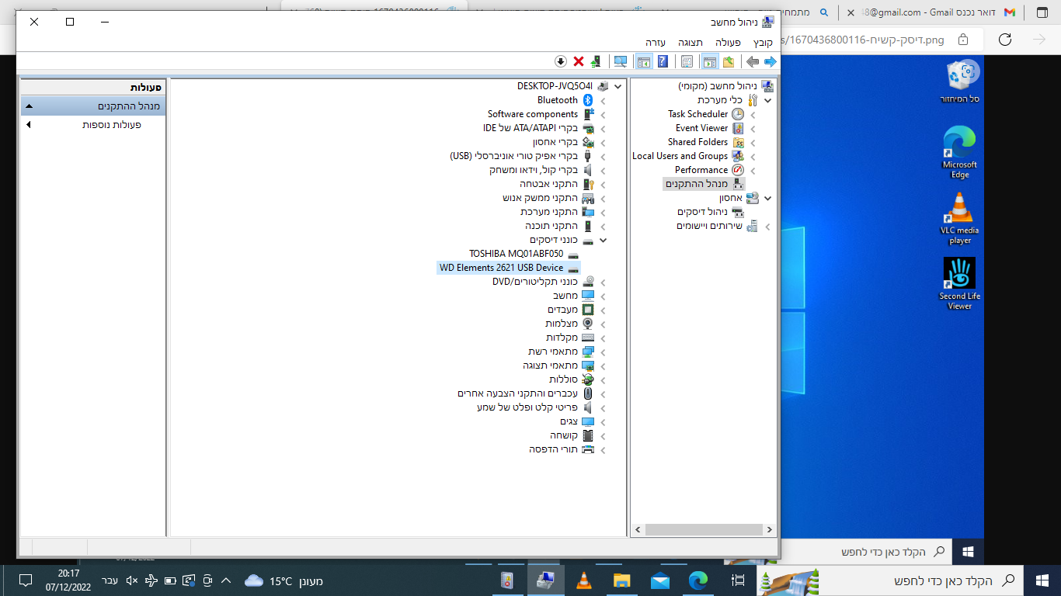Click the Bluetooth logo icon
This screenshot has height=596, width=1061.
[588, 100]
